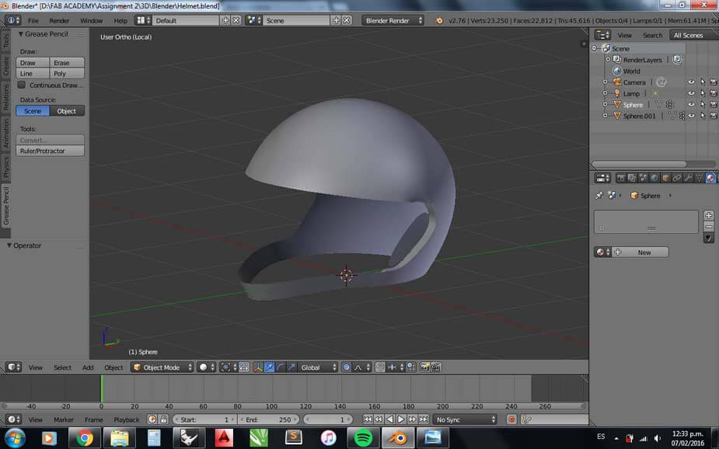719x449 pixels.
Task: Open the viewport shading dropdown
Action: [x=206, y=367]
